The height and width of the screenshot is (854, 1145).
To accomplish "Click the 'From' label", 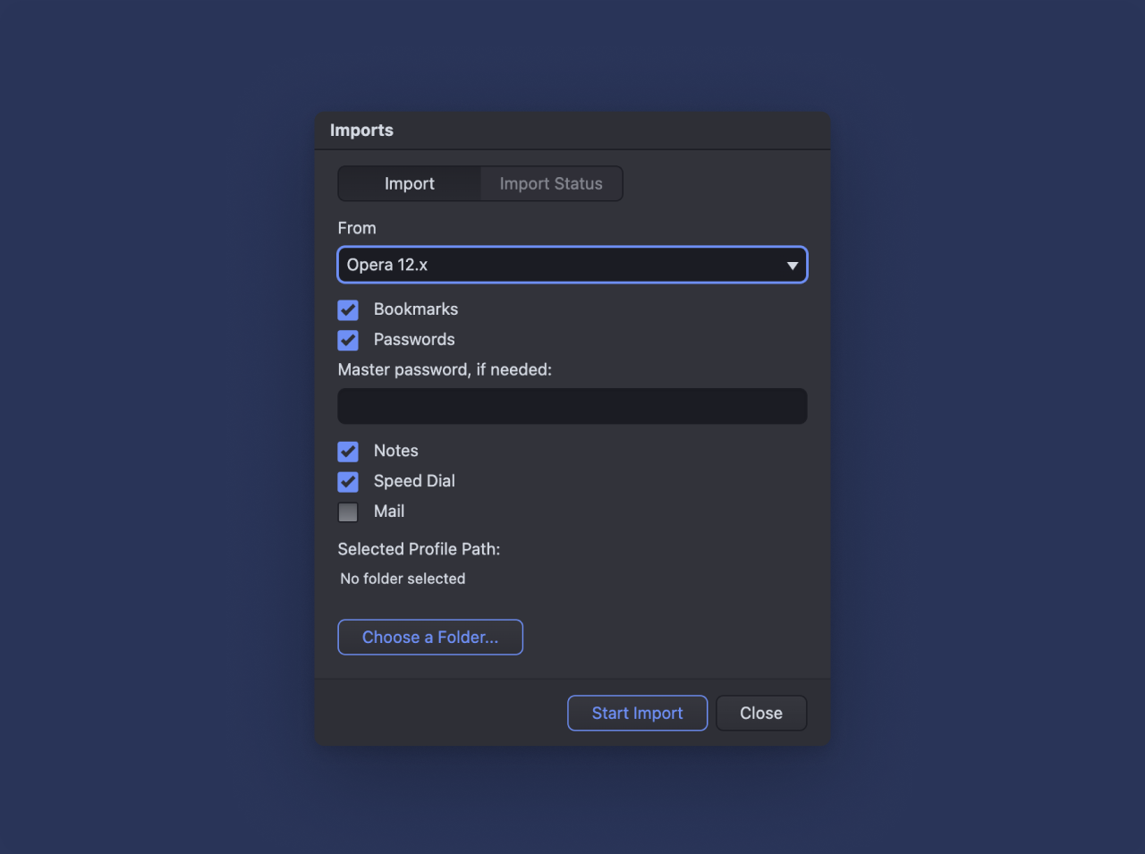I will tap(357, 228).
